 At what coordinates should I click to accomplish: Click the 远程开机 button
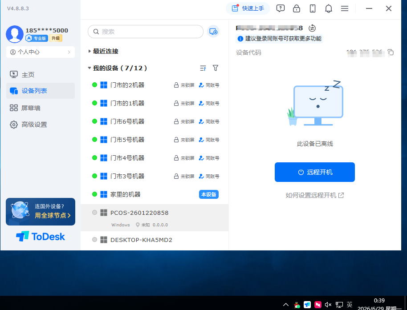point(314,172)
